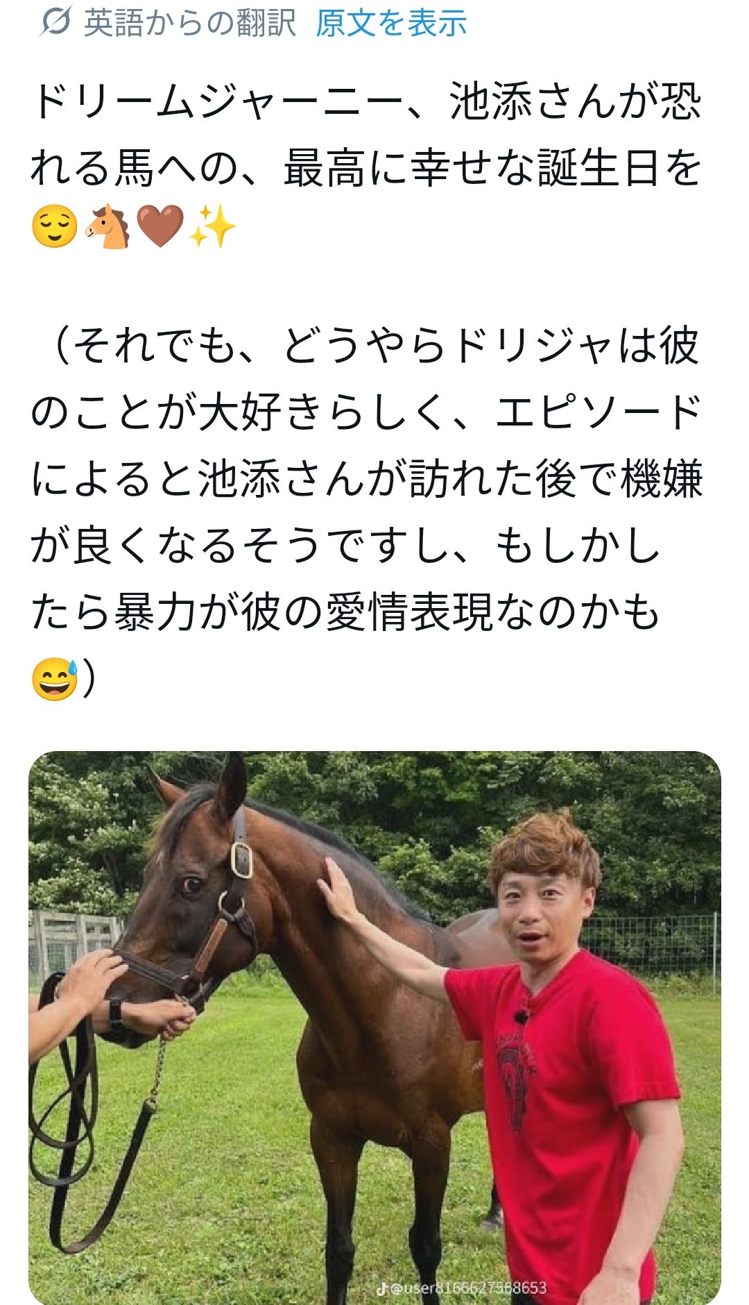
Task: Click the relieved face emoji
Action: [54, 227]
